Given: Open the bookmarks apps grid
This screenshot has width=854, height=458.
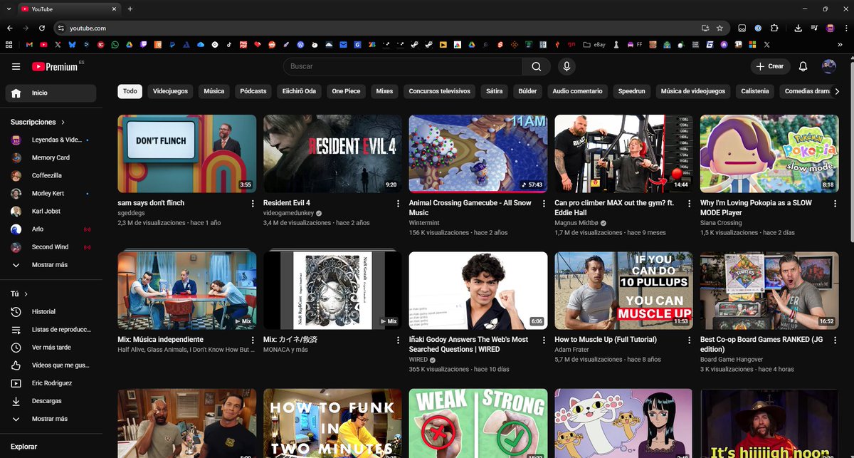Looking at the screenshot, I should click(9, 44).
